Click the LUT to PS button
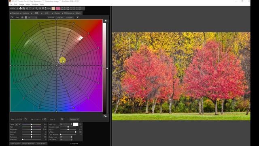Screen dimensions: 259x146 coord(41,144)
